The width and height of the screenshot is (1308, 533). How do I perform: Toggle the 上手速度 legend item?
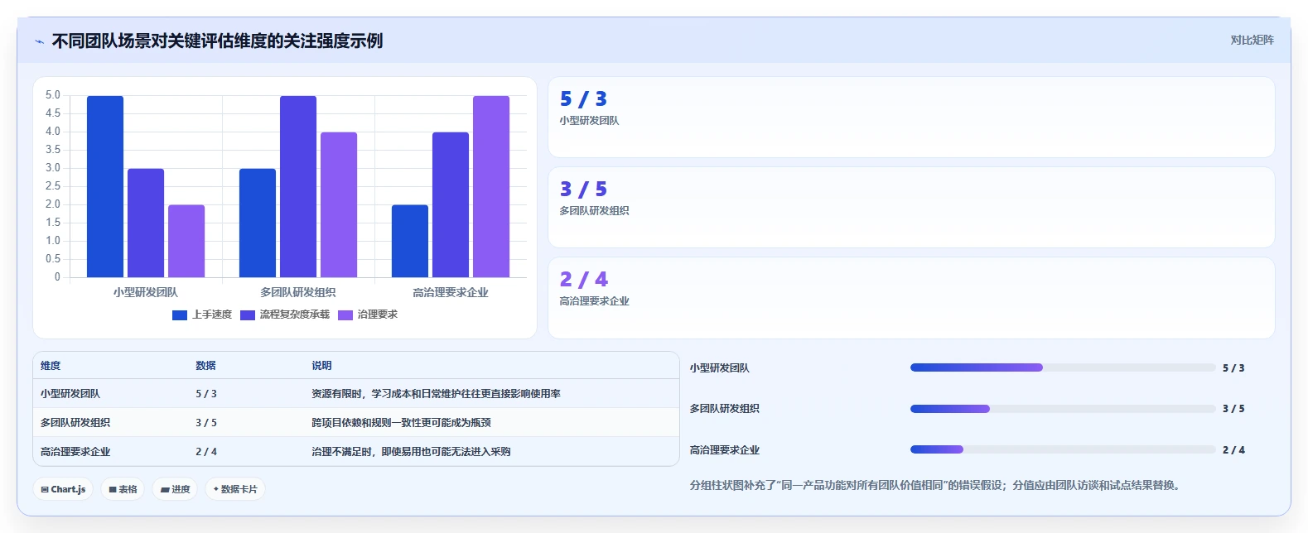point(202,315)
